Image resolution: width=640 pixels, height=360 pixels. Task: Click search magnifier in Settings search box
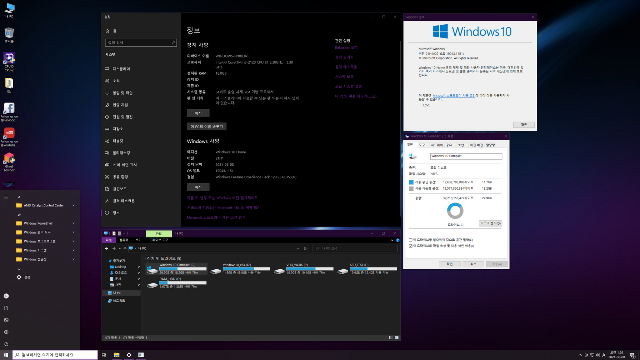(173, 42)
